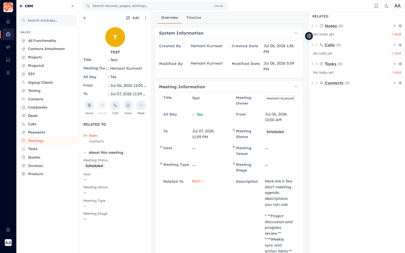Open settings gear for Contacts related section
The image size is (405, 253).
pyautogui.click(x=400, y=83)
